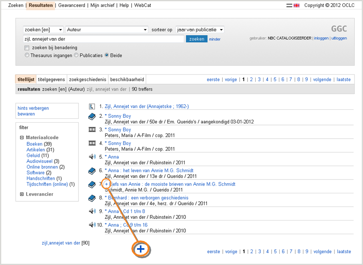The image size is (363, 265).
Task: Expand the Leverancier filter section
Action: 22,194
